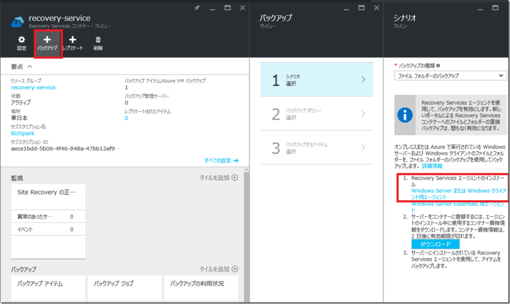
Task: Close the バックアップ blade
Action: pos(376,8)
